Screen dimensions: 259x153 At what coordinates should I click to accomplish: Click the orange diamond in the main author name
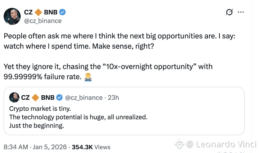(39, 13)
